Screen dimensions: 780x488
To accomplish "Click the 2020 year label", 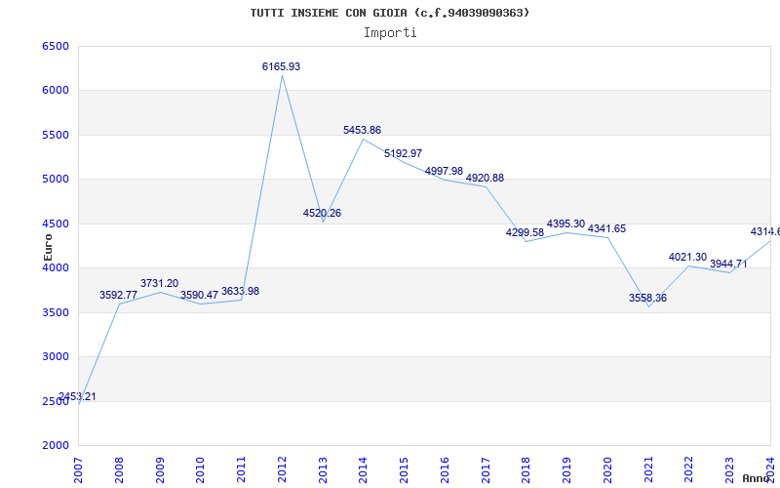I will pos(607,470).
